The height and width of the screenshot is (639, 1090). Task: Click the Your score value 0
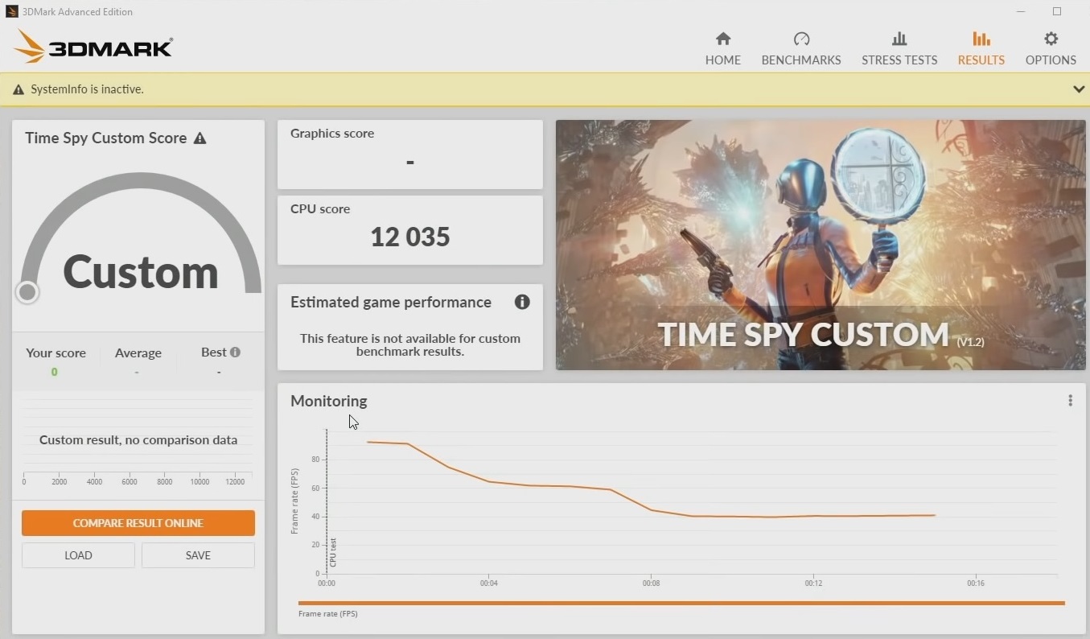coord(55,372)
